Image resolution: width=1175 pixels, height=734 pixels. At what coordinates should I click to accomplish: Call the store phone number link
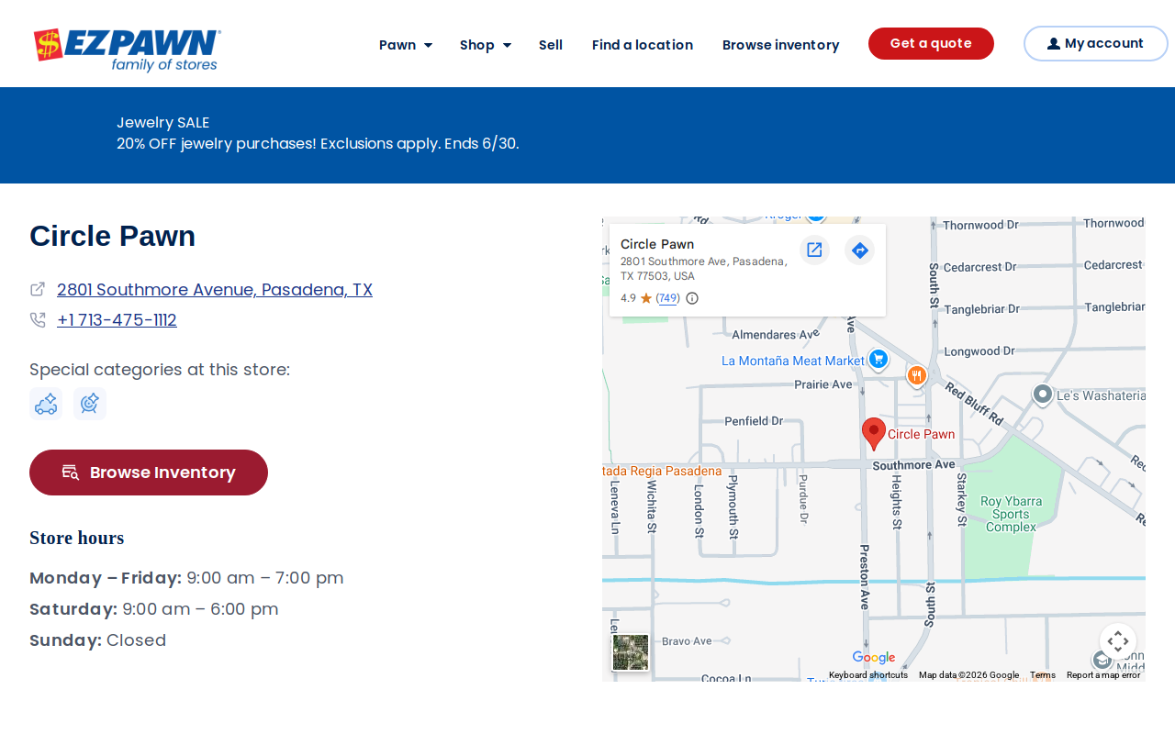point(117,320)
